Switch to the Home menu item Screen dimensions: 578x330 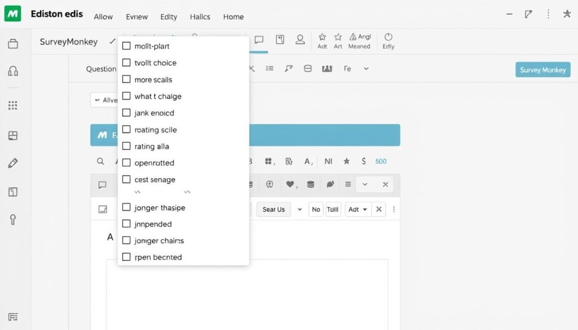(233, 17)
